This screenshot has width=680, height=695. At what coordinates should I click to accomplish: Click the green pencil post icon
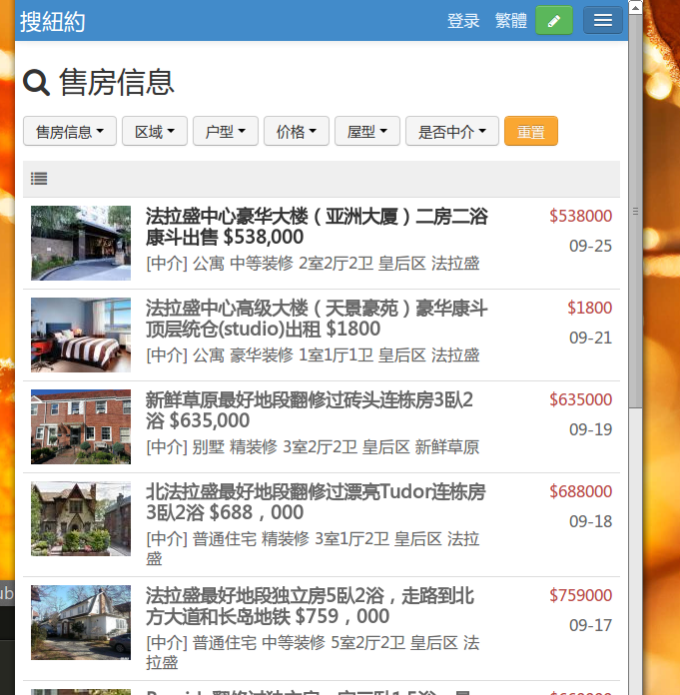tap(554, 20)
